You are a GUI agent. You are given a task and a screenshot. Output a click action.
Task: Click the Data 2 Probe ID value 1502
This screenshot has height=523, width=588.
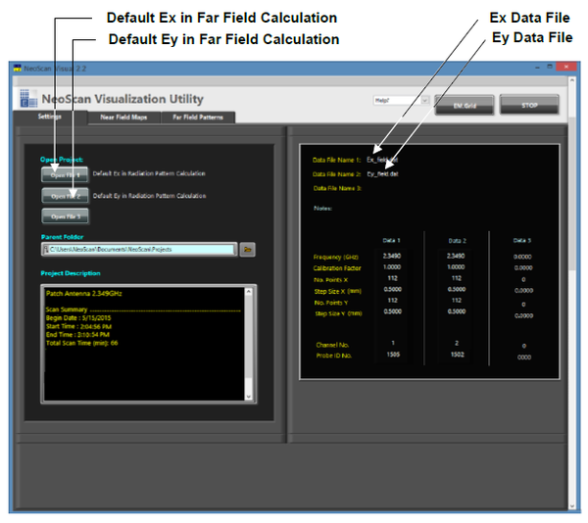[458, 355]
